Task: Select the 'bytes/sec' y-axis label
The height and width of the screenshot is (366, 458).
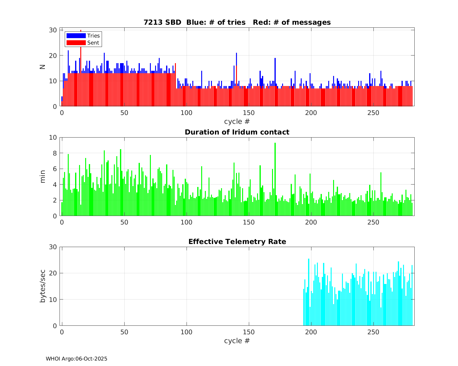Action: pos(42,286)
